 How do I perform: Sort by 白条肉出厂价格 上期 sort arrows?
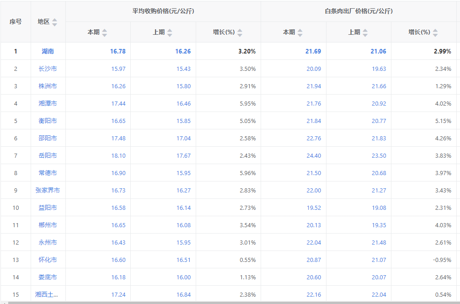click(365, 32)
